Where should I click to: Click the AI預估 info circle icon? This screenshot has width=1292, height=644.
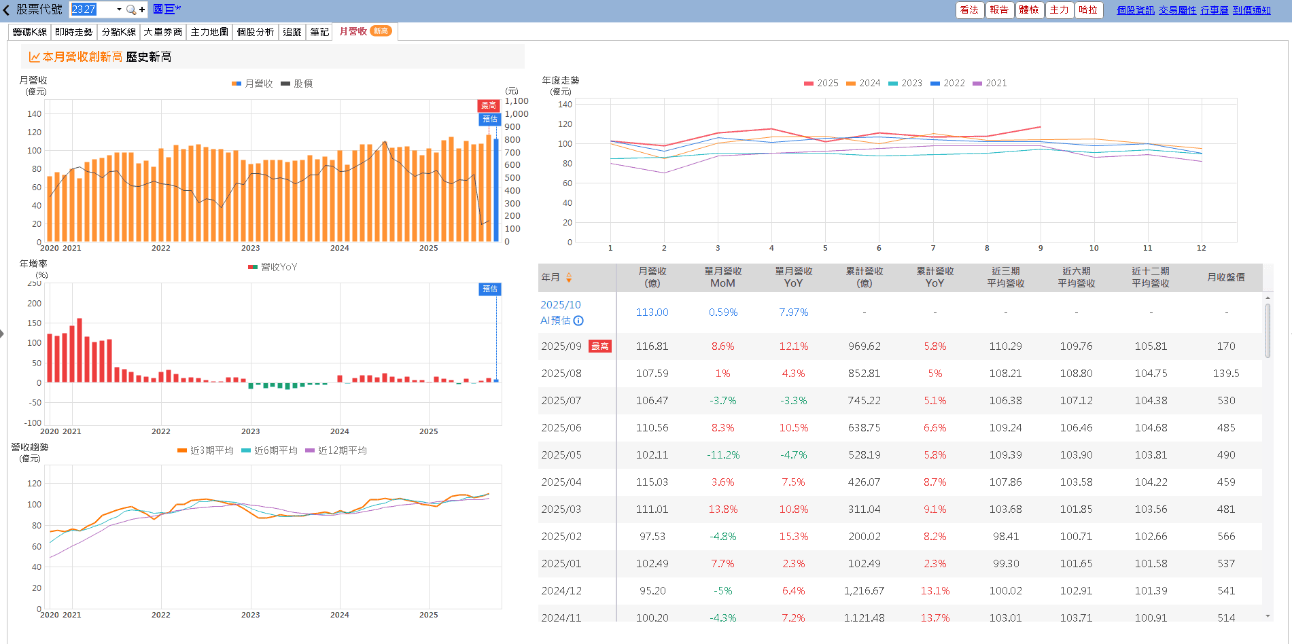578,321
